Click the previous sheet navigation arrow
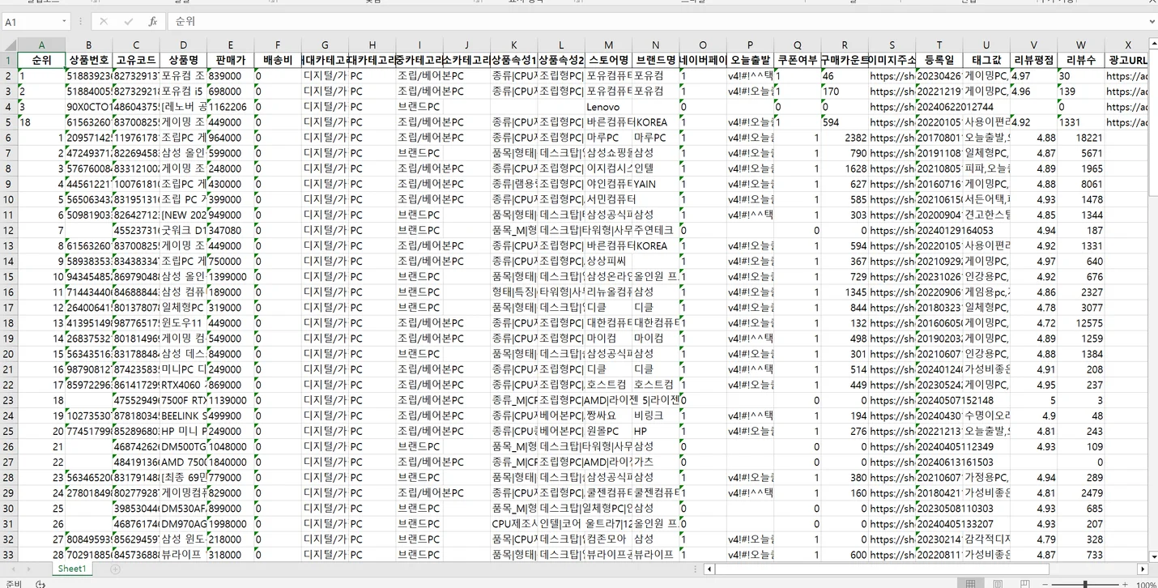This screenshot has height=588, width=1158. (x=13, y=569)
